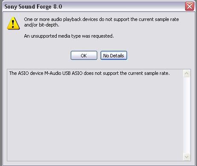
Task: Click the OK button
Action: coord(84,56)
